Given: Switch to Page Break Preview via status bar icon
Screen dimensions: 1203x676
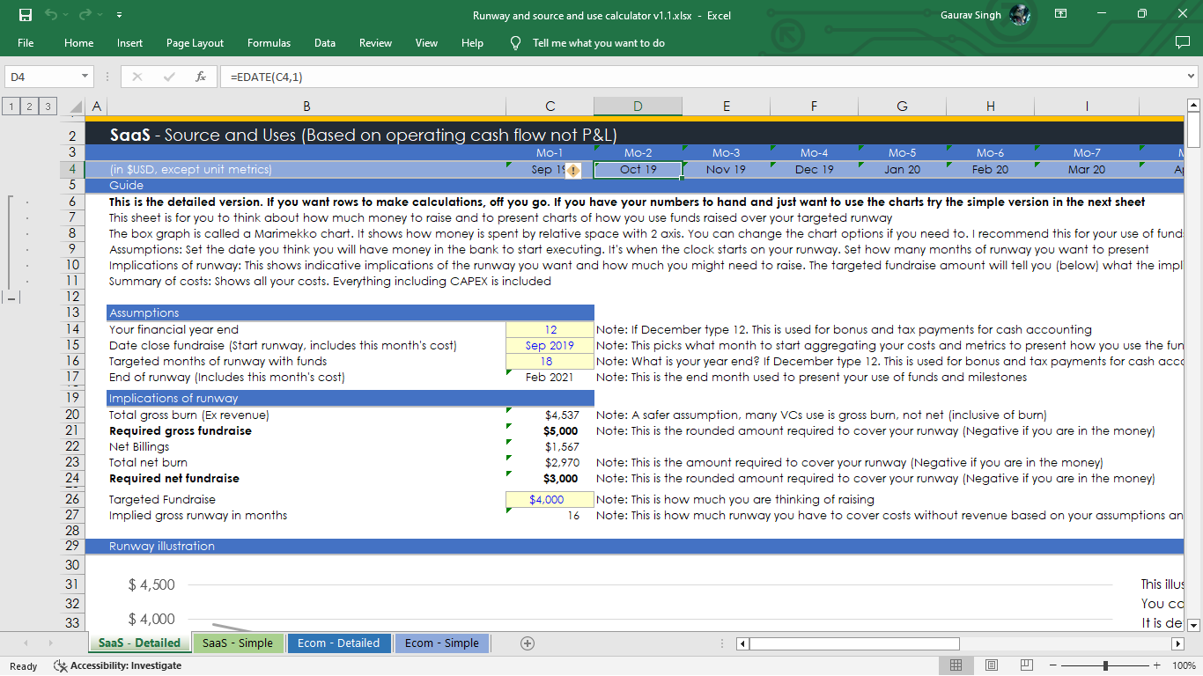Looking at the screenshot, I should (1027, 665).
